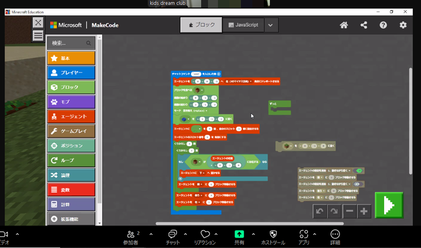Open the blue block type dropdown in place block

(185, 119)
